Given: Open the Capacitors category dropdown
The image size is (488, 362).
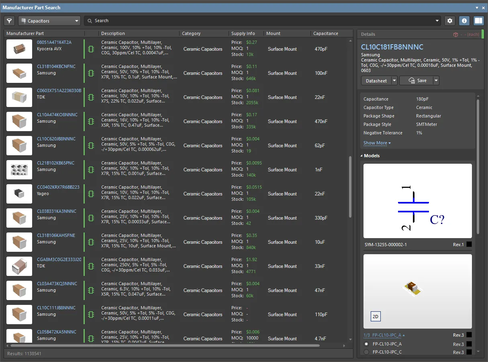Looking at the screenshot, I should click(49, 21).
